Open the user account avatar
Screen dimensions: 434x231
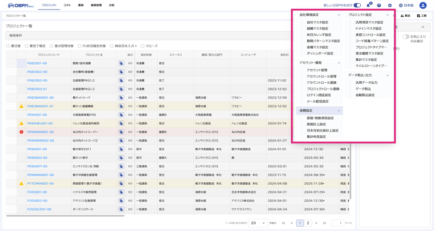[x=422, y=5]
